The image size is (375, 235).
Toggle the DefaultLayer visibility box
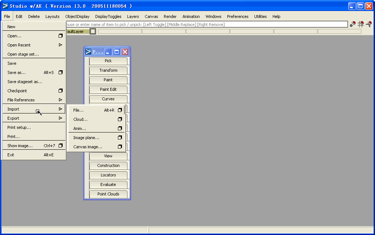pyautogui.click(x=93, y=31)
